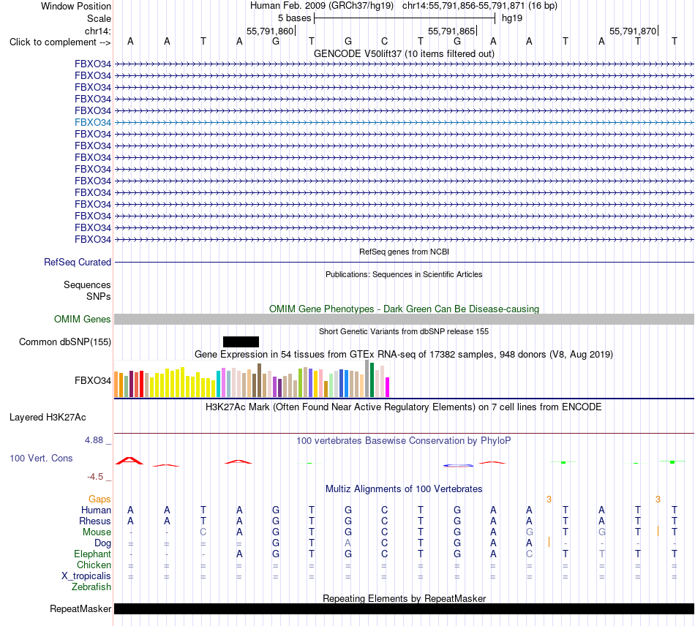Click the light-blue highlighted FBXO34 transcript label
Viewport: 695px width, 626px height.
click(93, 122)
